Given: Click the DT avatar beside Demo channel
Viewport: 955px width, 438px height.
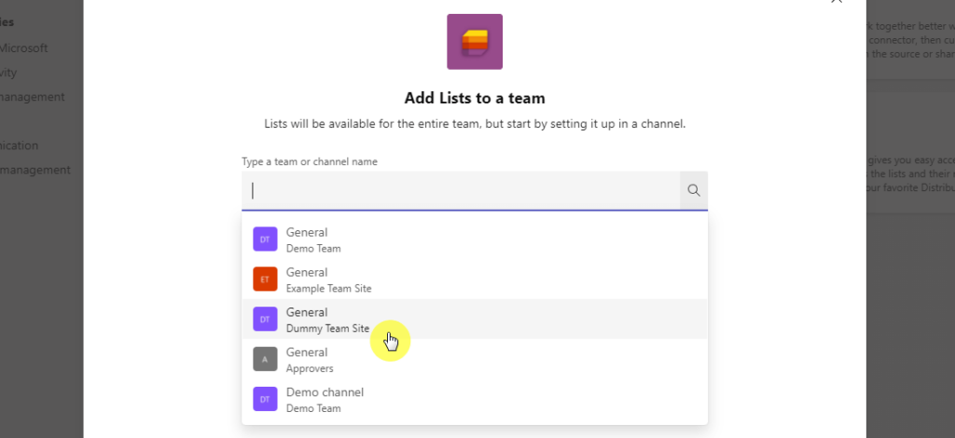Looking at the screenshot, I should pyautogui.click(x=265, y=399).
